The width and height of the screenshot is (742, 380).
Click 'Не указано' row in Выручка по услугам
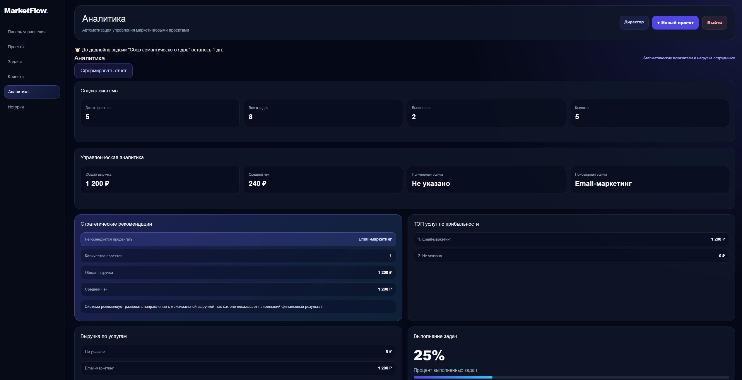click(238, 351)
